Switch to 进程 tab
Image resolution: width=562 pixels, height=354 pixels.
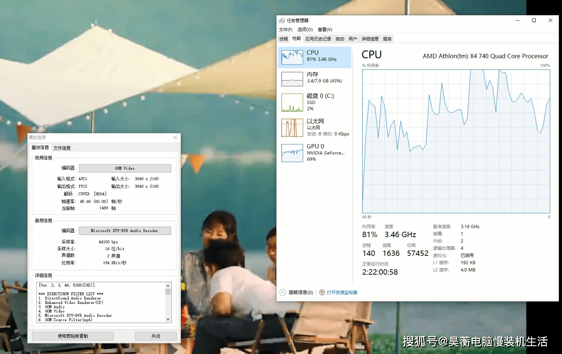click(283, 39)
